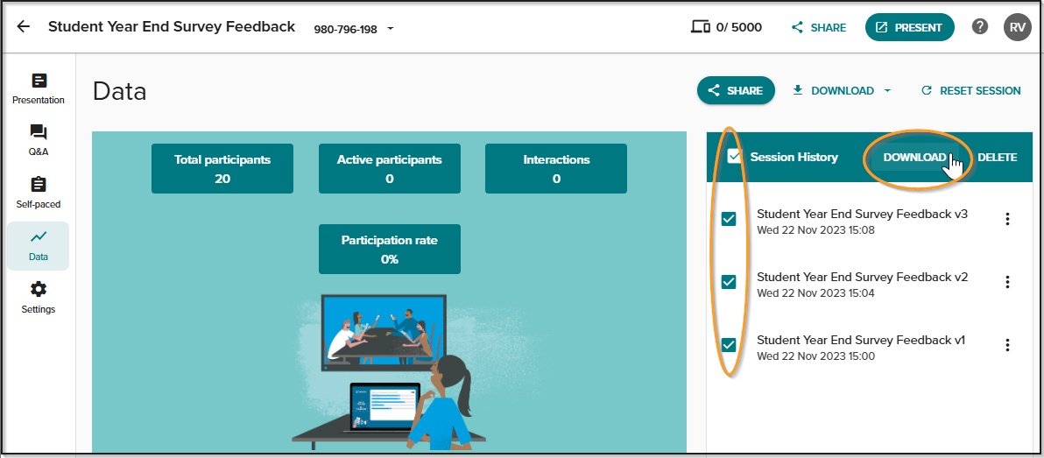Viewport: 1044px width, 458px height.
Task: Open the help question mark icon
Action: [979, 26]
